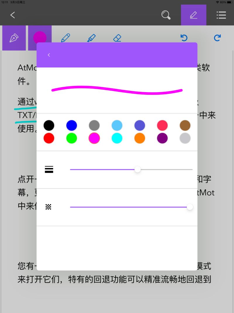Image resolution: width=234 pixels, height=313 pixels.
Task: Choose the light gray color swatch
Action: point(185,138)
